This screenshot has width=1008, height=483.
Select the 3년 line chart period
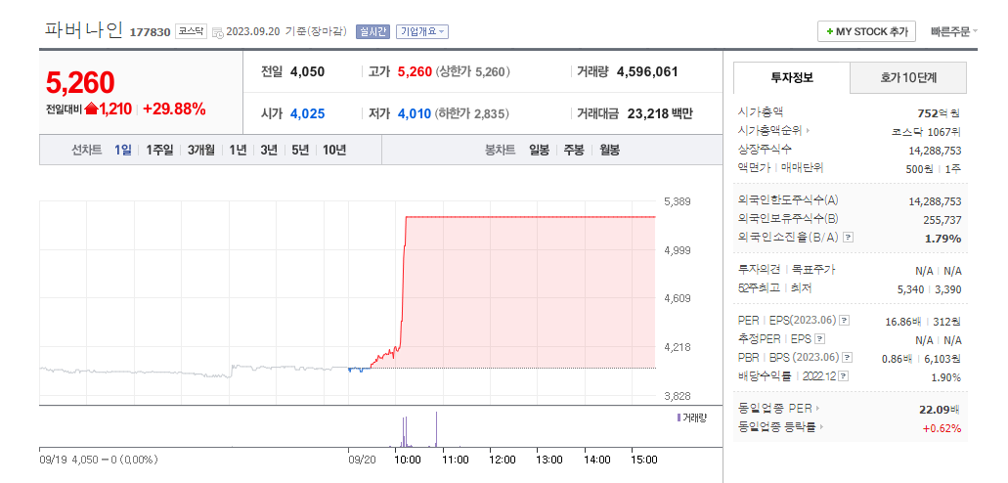click(269, 150)
